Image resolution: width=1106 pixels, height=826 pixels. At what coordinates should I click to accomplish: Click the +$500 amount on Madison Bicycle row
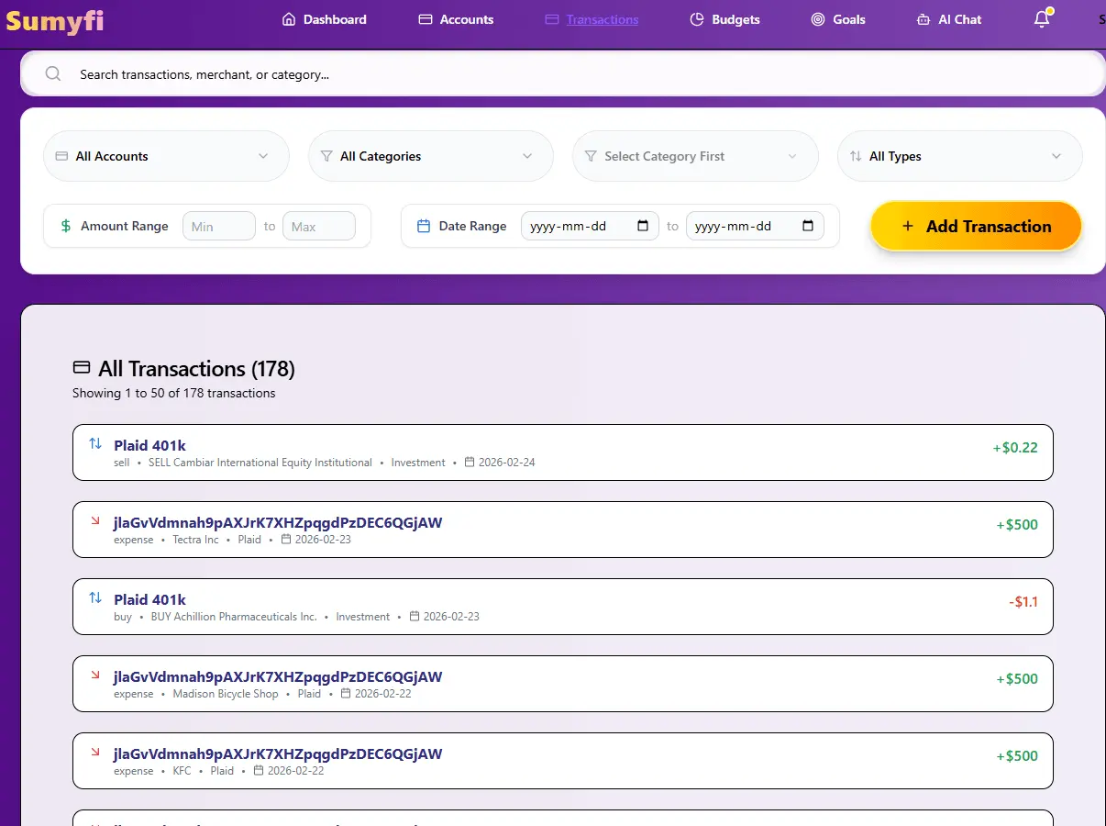pyautogui.click(x=1017, y=679)
